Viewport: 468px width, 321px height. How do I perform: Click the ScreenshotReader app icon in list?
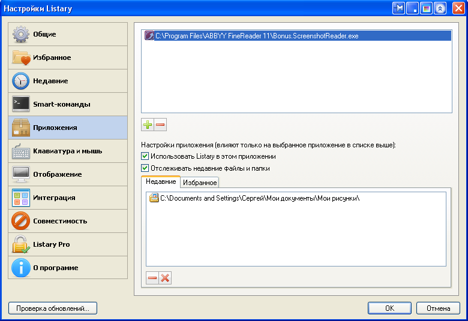[x=149, y=36]
